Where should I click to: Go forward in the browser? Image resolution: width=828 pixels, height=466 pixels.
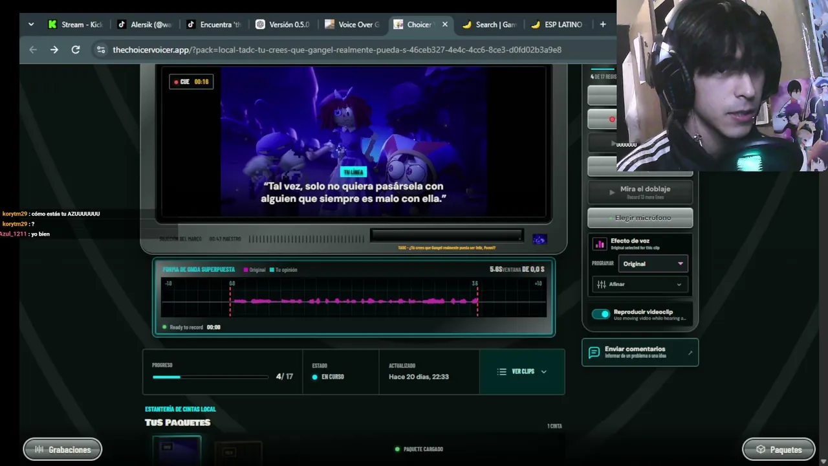pos(54,50)
